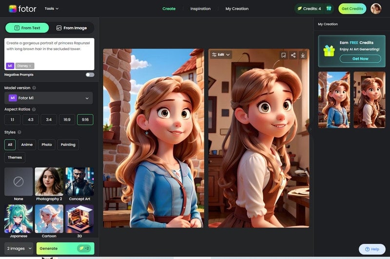The height and width of the screenshot is (259, 390).
Task: Pick the 3D style thumbnail
Action: [x=79, y=219]
